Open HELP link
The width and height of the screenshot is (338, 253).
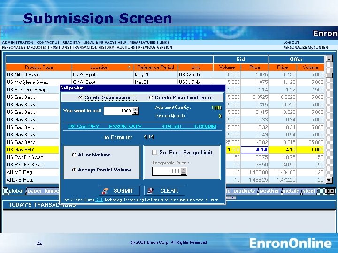[x=122, y=42]
